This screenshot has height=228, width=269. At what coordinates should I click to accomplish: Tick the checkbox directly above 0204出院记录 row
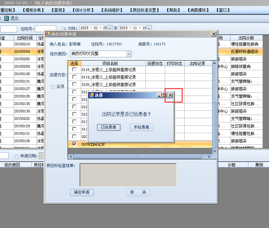74,136
